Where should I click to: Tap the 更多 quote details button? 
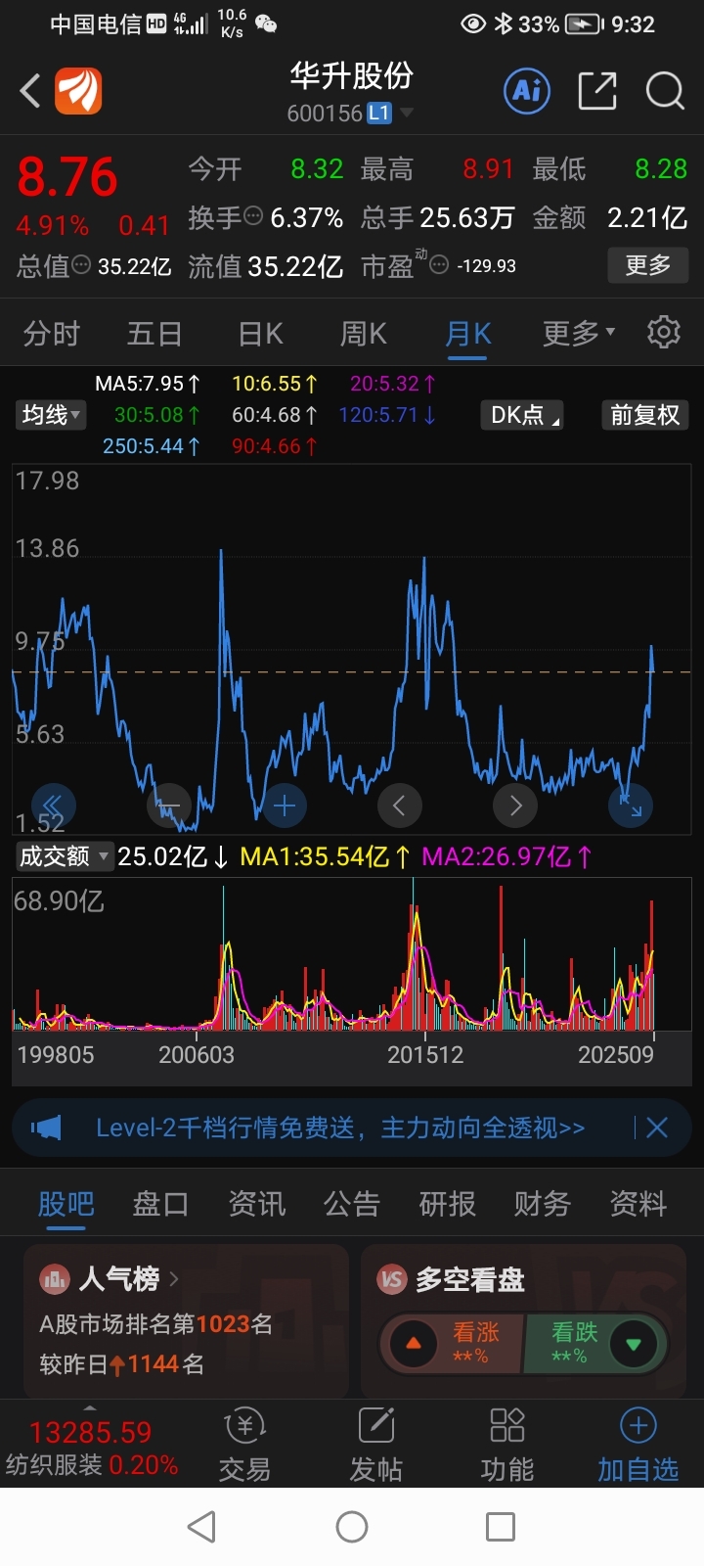[648, 265]
